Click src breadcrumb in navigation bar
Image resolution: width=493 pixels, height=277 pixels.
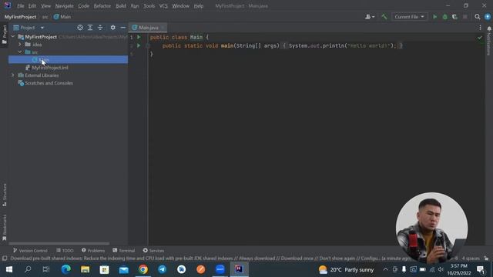[45, 17]
